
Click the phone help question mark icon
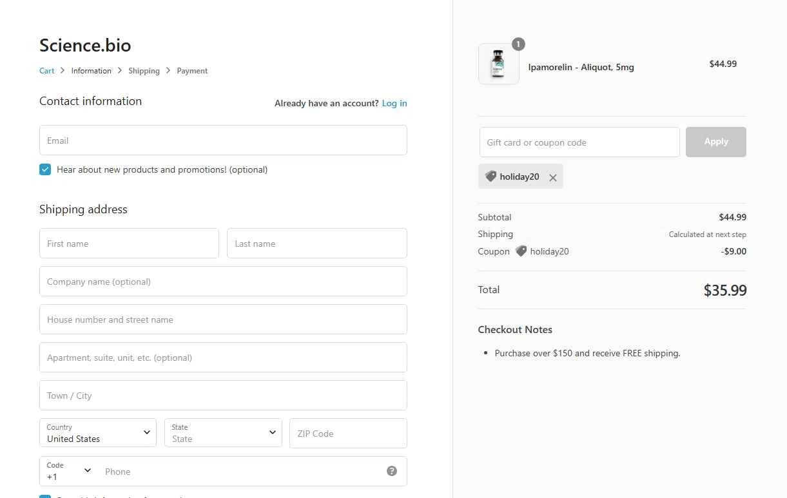coord(392,471)
